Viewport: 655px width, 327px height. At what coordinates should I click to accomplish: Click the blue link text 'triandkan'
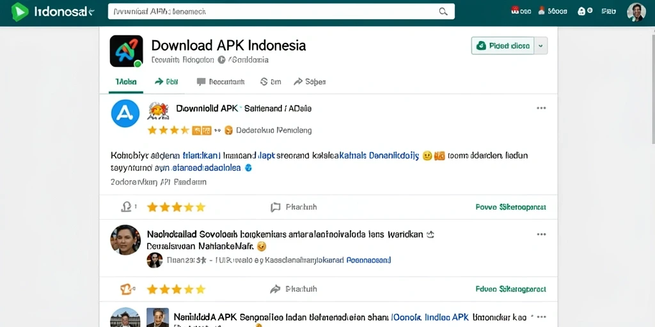(x=201, y=156)
